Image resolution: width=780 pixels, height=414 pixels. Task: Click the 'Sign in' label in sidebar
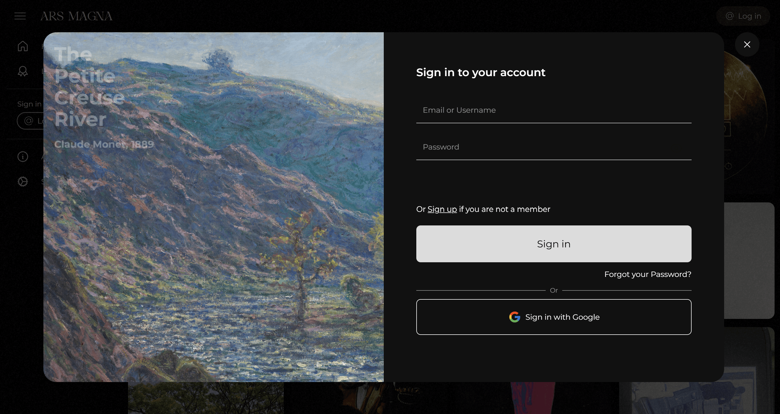click(29, 104)
